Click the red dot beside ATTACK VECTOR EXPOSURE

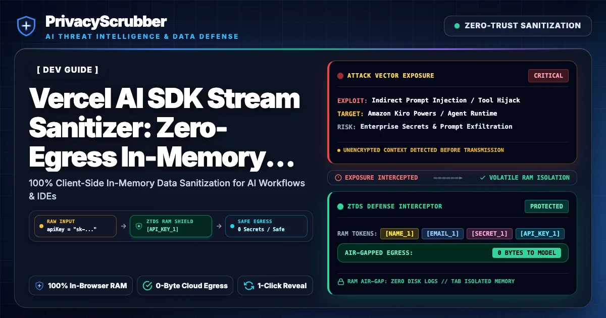(x=340, y=76)
